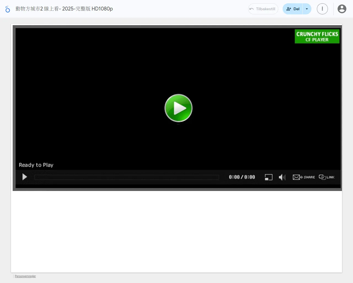Viewport: 353px width, 283px height.
Task: Click the Looker Studio logo icon
Action: [8, 9]
